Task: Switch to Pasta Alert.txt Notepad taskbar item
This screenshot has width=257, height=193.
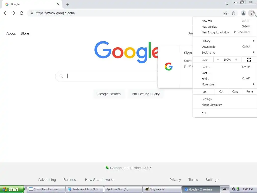Action: pos(85,189)
